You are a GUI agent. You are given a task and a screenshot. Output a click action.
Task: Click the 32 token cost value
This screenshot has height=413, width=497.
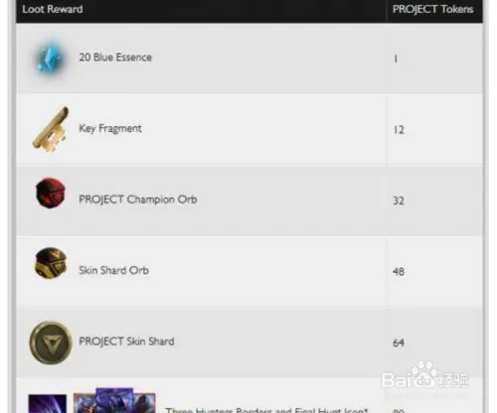[x=399, y=201]
